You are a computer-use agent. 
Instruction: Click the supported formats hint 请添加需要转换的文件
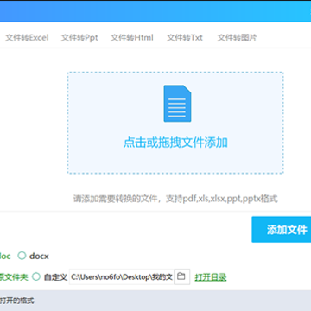(x=175, y=199)
